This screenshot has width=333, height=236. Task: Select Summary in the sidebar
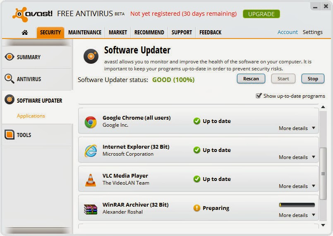click(x=37, y=57)
